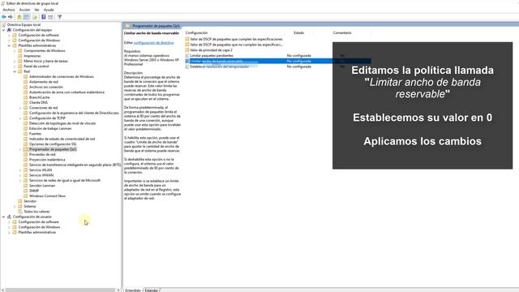Select Proyección inalámbrica tree folder
Image resolution: width=519 pixels, height=292 pixels.
click(47, 160)
